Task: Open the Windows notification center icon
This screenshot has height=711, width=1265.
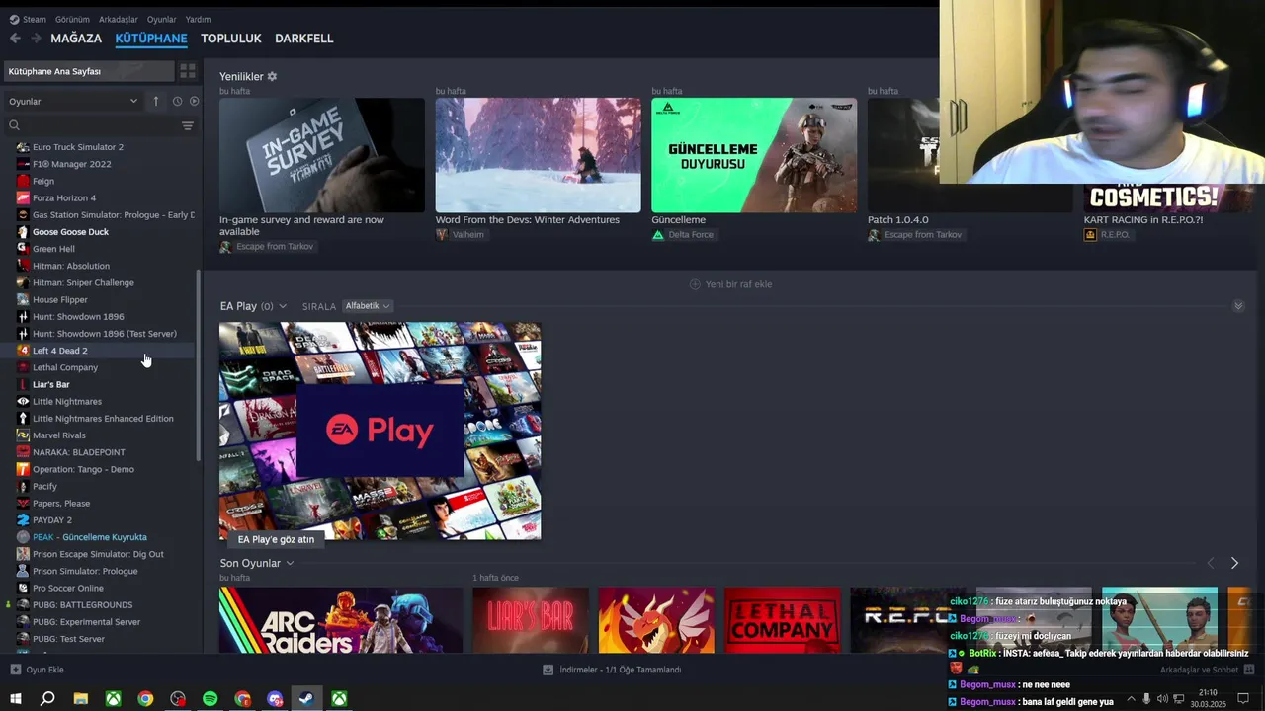Action: pyautogui.click(x=1241, y=699)
